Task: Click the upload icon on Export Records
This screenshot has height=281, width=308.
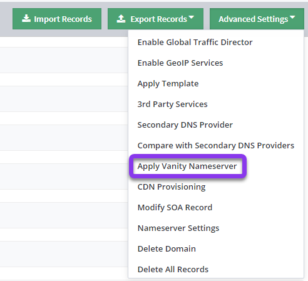Action: click(121, 19)
